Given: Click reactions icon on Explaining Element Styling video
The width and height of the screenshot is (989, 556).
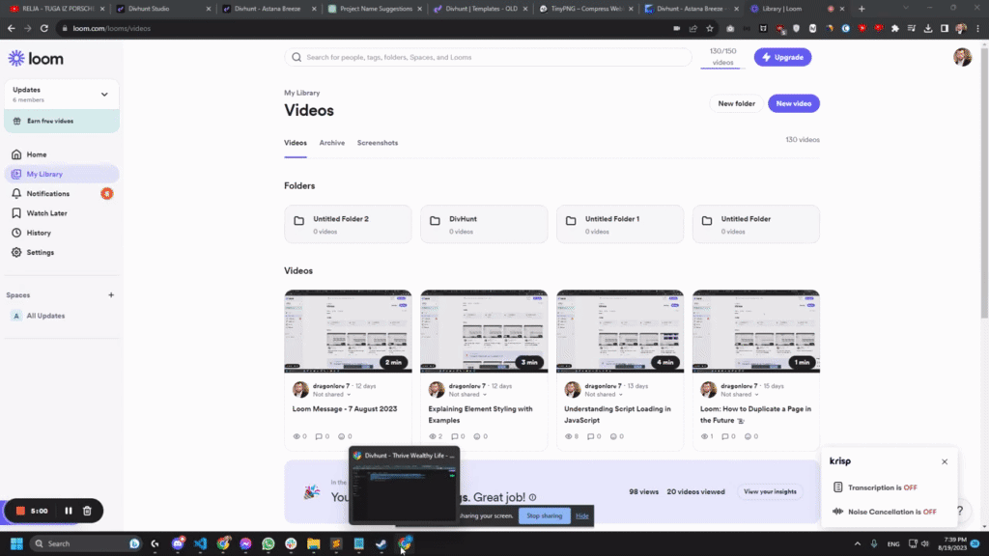Looking at the screenshot, I should click(x=477, y=436).
